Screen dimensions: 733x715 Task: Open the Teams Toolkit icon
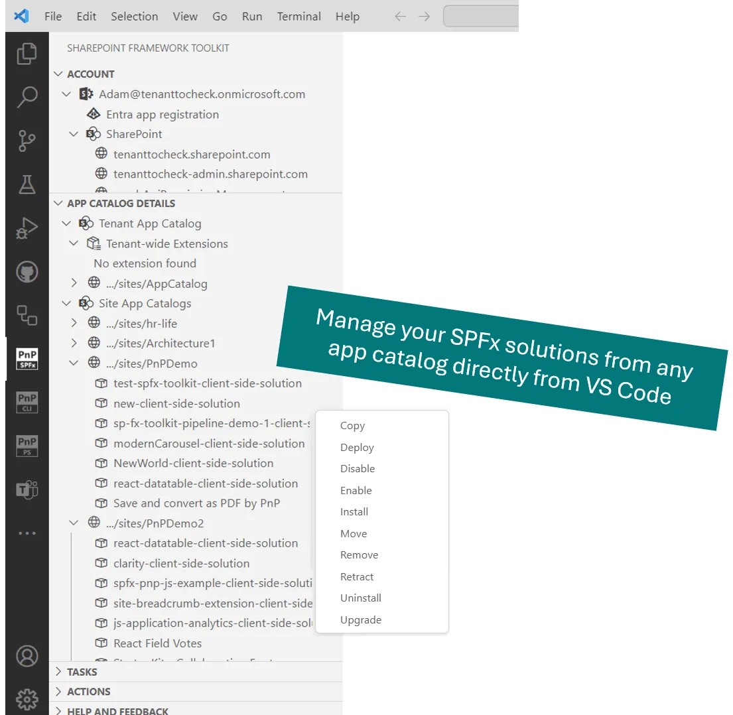27,489
